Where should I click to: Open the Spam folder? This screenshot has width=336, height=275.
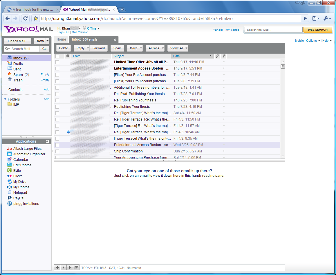pos(18,75)
